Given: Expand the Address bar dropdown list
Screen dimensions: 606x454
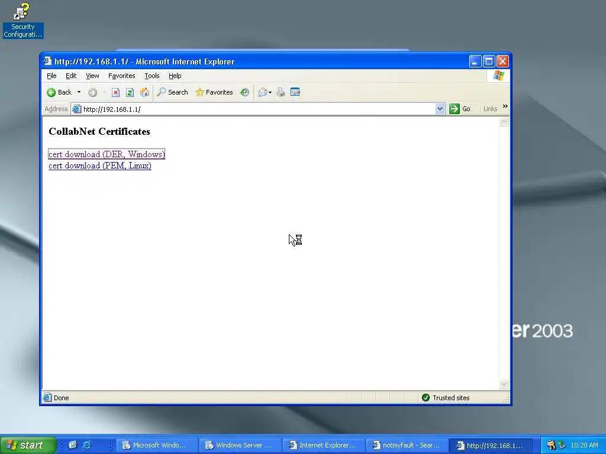Looking at the screenshot, I should click(x=440, y=109).
